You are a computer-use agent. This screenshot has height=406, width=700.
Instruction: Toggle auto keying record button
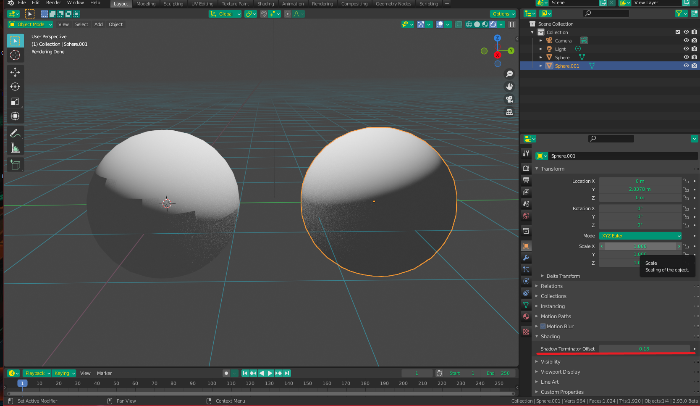tap(226, 373)
